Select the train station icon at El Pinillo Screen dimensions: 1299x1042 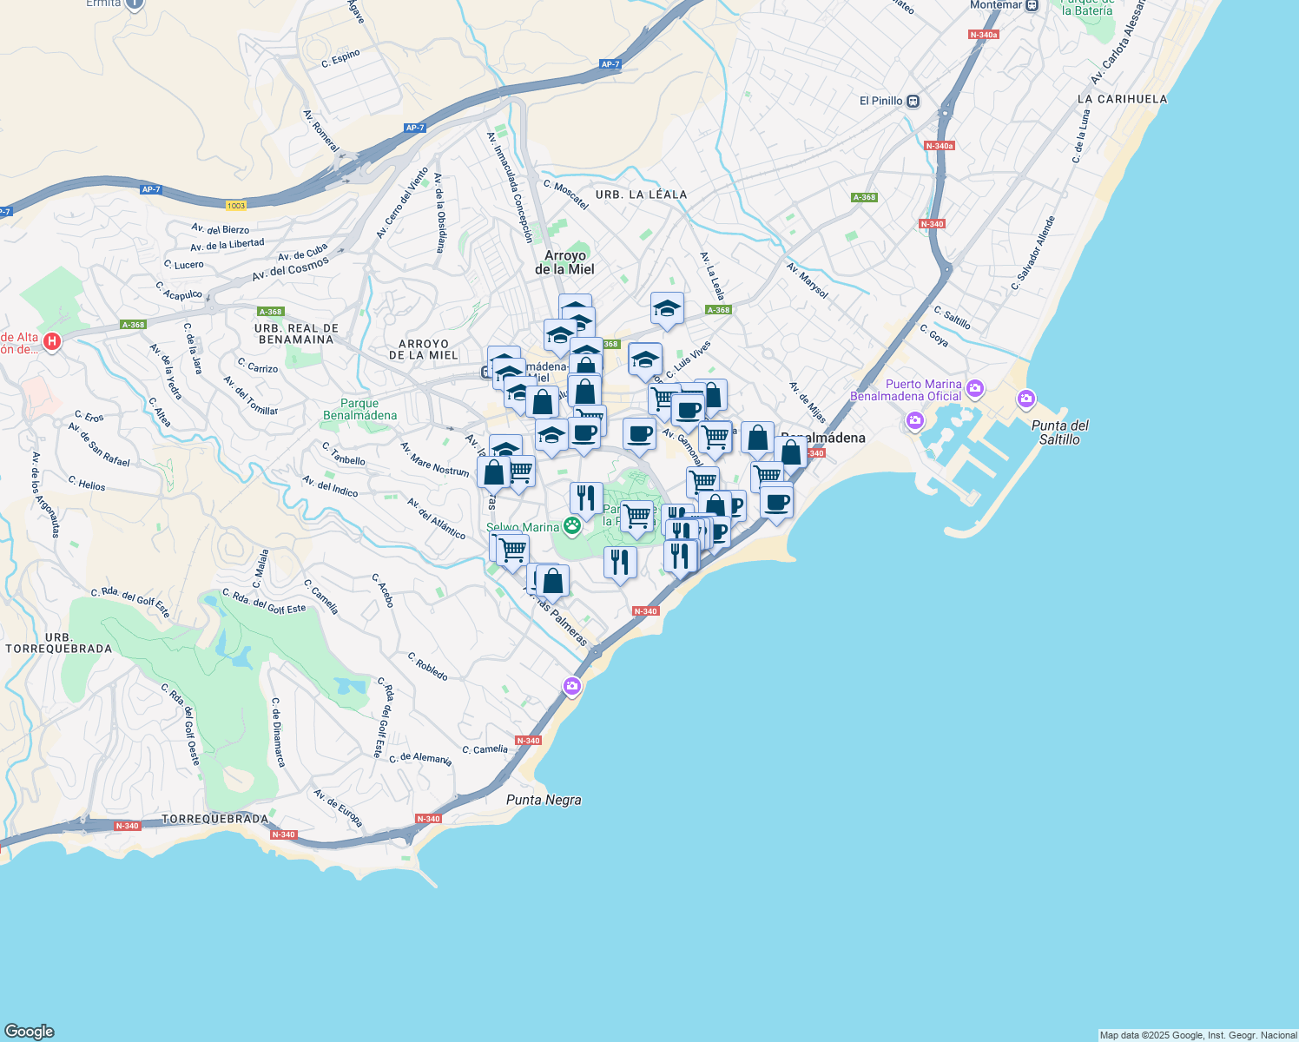(911, 102)
